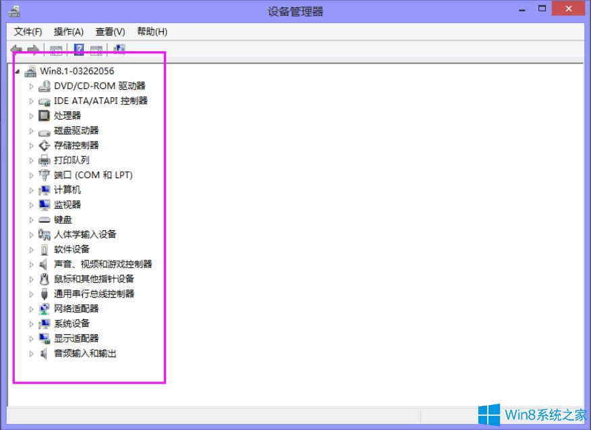Click the scan for hardware changes toolbar icon
The width and height of the screenshot is (591, 430).
coord(119,49)
